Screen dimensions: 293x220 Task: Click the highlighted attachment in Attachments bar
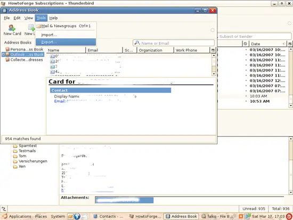[x=124, y=200]
